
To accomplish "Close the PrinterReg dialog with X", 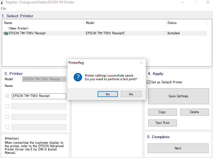I will [142, 63].
